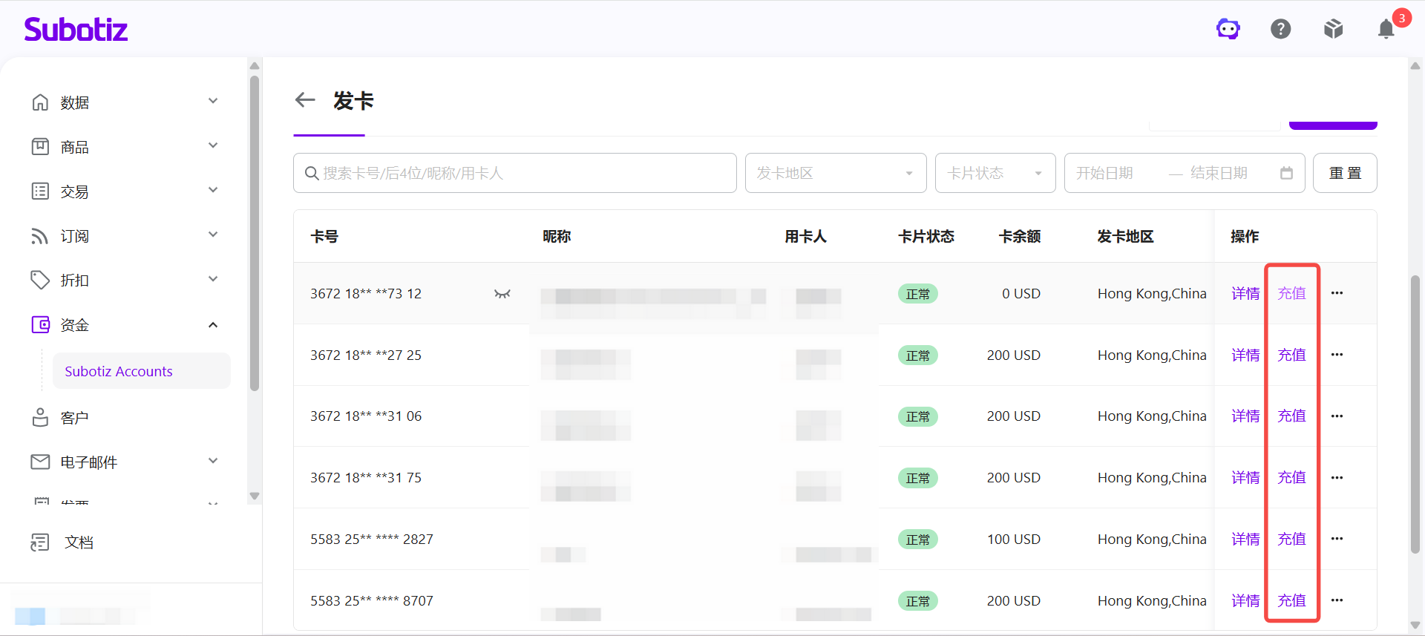Click the 电子邮件 envelope icon in sidebar
Screen dimensions: 1425x636
[x=40, y=462]
